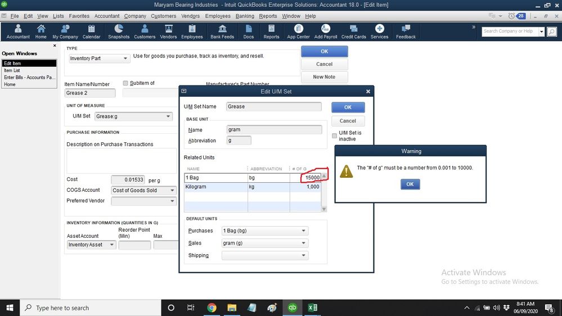Screen dimensions: 562x316
Task: Click the U/M Set Name field
Action: tap(274, 106)
